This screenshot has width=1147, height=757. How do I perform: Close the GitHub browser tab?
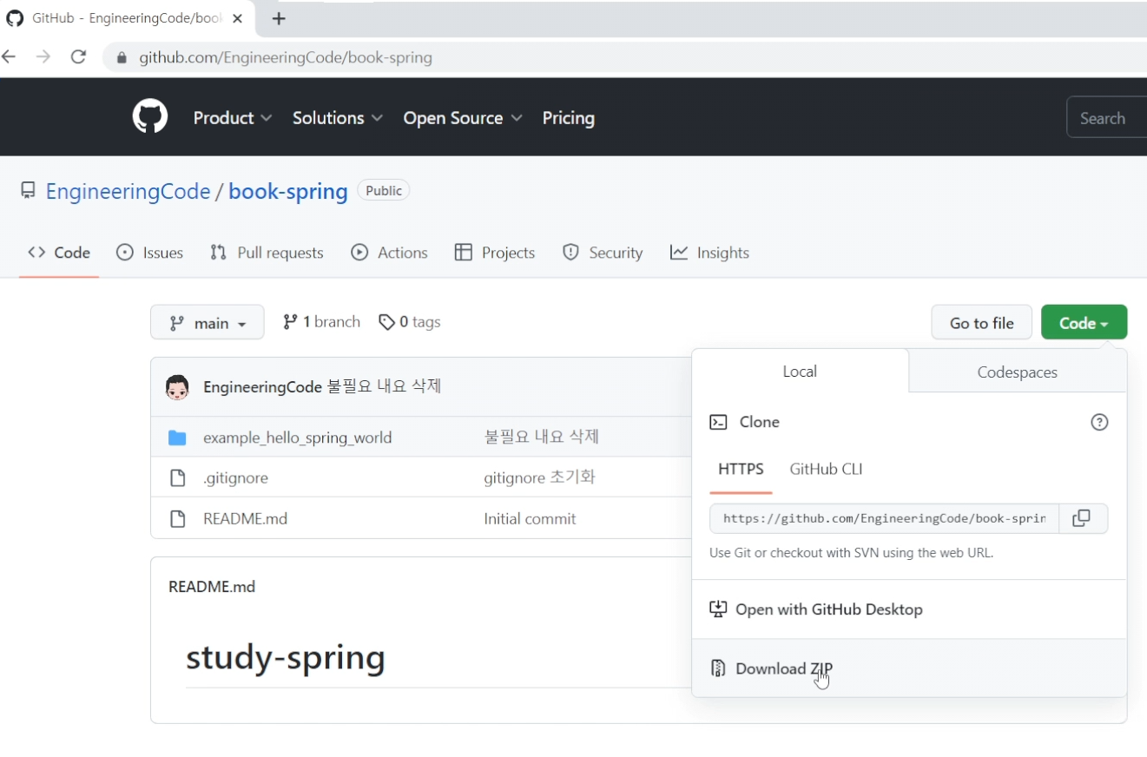[237, 18]
